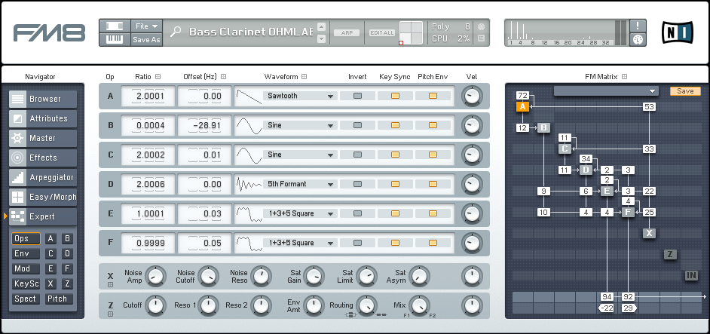Viewport: 710px width, 334px height.
Task: Click the EDIT ALL button
Action: [x=382, y=32]
